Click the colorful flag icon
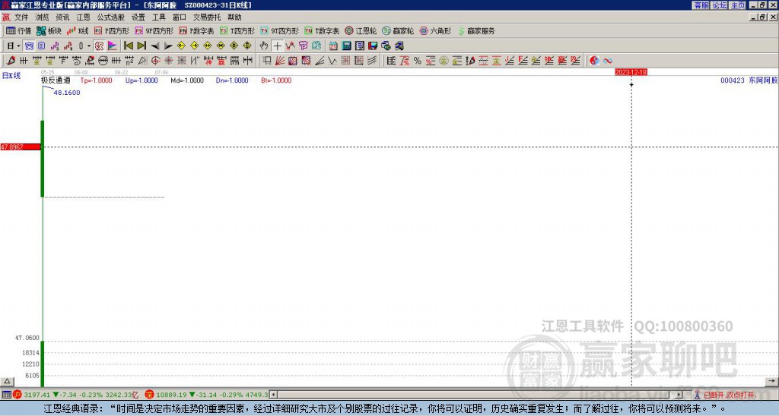The image size is (779, 416). coord(113,46)
